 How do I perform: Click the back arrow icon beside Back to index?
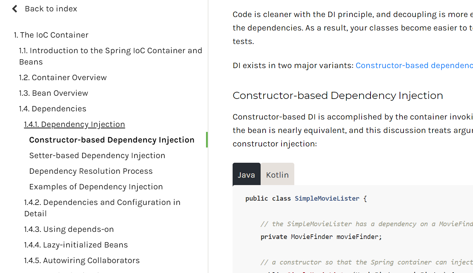(x=15, y=9)
